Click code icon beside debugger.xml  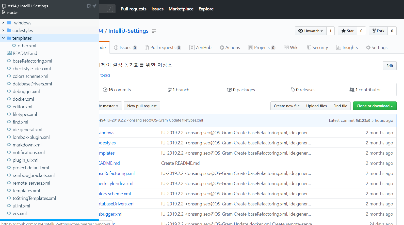coord(9,91)
